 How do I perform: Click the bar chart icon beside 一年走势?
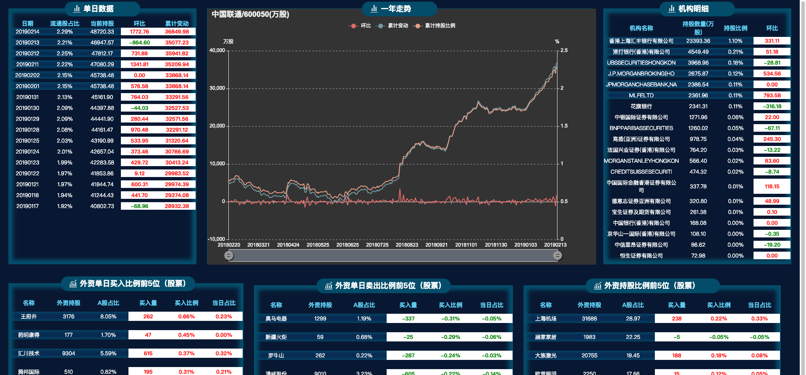pyautogui.click(x=374, y=9)
